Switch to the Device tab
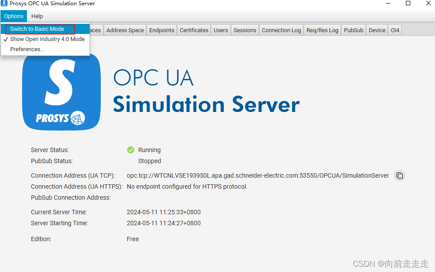The width and height of the screenshot is (435, 272). click(377, 30)
